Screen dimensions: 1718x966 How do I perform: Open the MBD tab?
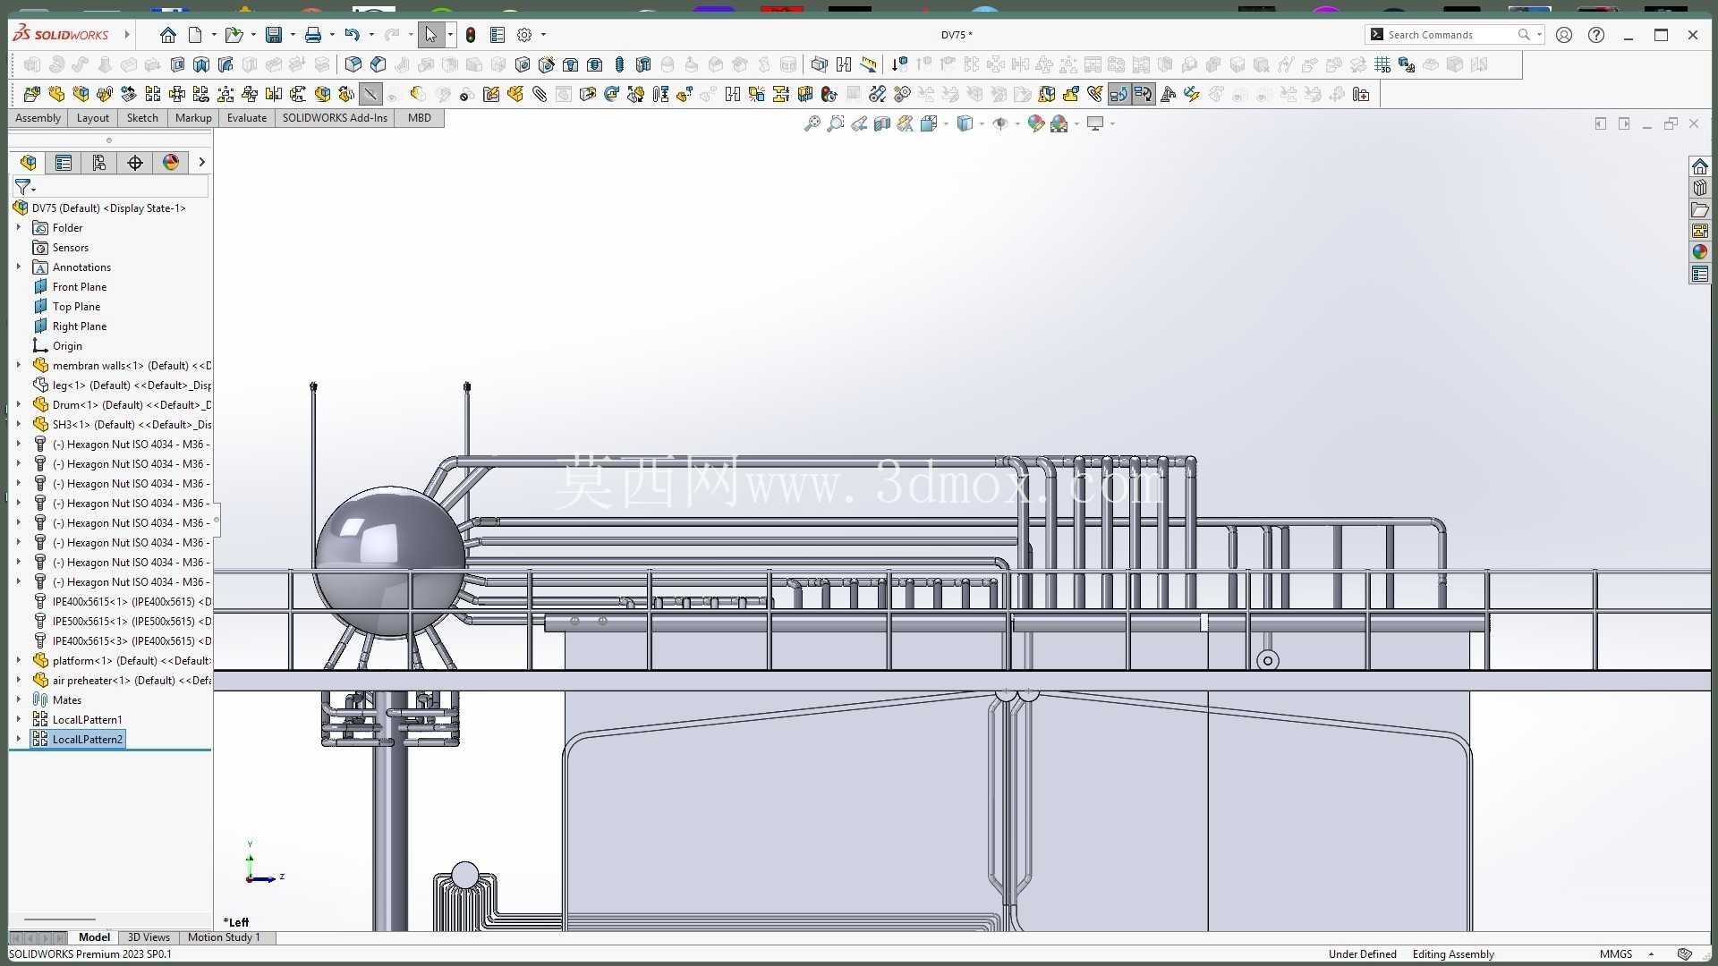[x=419, y=118]
